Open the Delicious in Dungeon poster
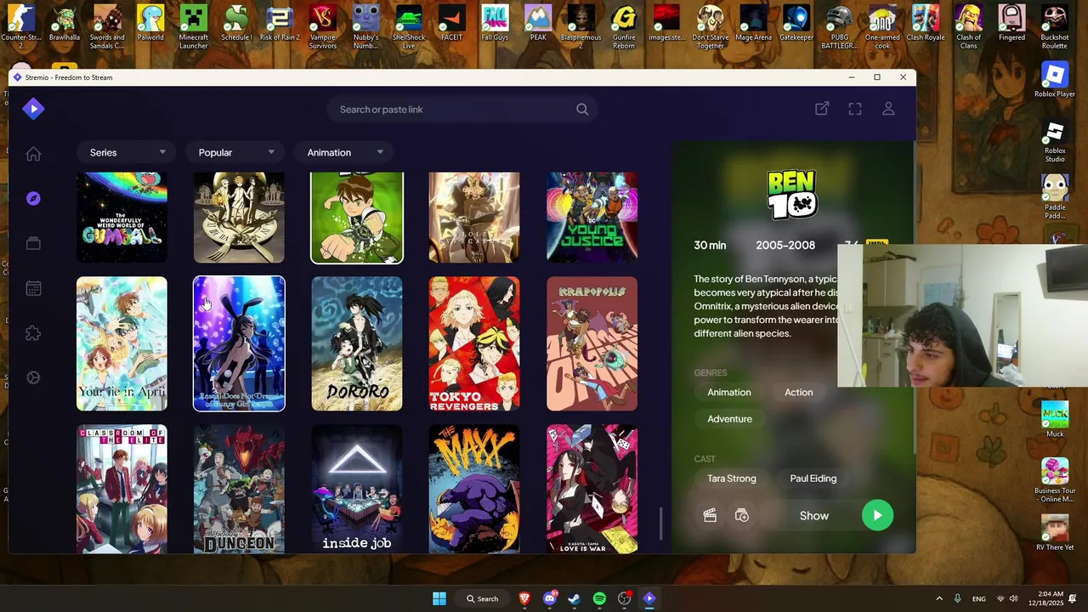 click(239, 489)
